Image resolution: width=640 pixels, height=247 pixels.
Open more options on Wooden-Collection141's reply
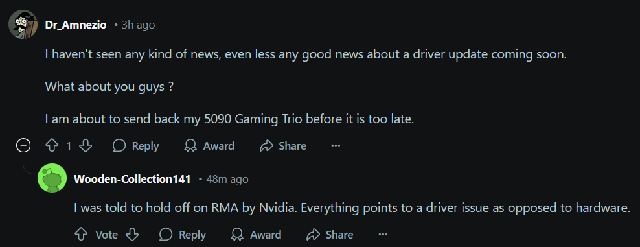[x=382, y=234]
